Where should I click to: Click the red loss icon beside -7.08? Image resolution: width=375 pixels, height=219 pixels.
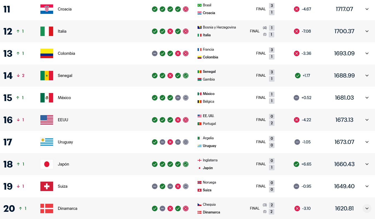pos(296,31)
